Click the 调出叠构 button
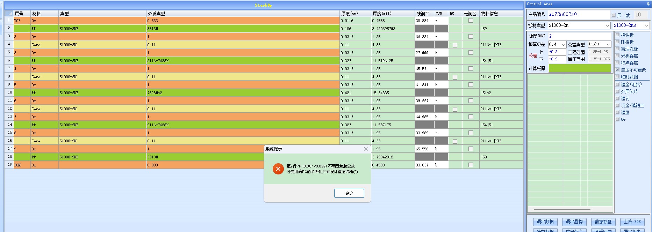Image resolution: width=652 pixels, height=232 pixels. click(574, 222)
